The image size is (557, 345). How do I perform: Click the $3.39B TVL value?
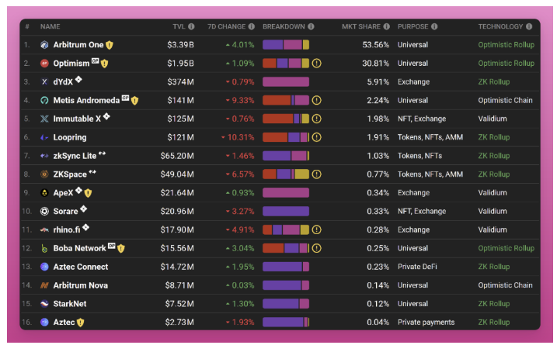click(180, 45)
